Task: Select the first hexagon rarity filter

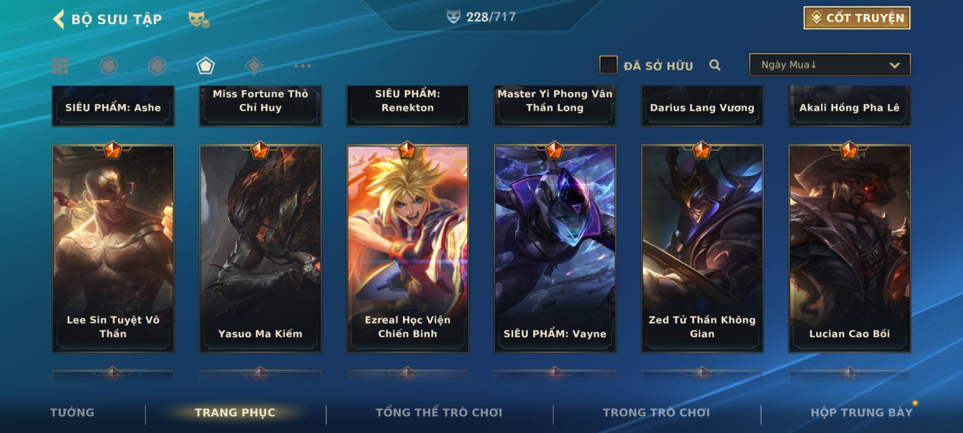Action: 109,66
